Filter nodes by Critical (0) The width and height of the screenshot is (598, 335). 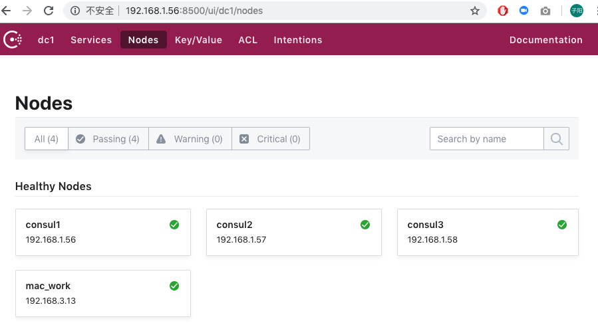[x=271, y=139]
